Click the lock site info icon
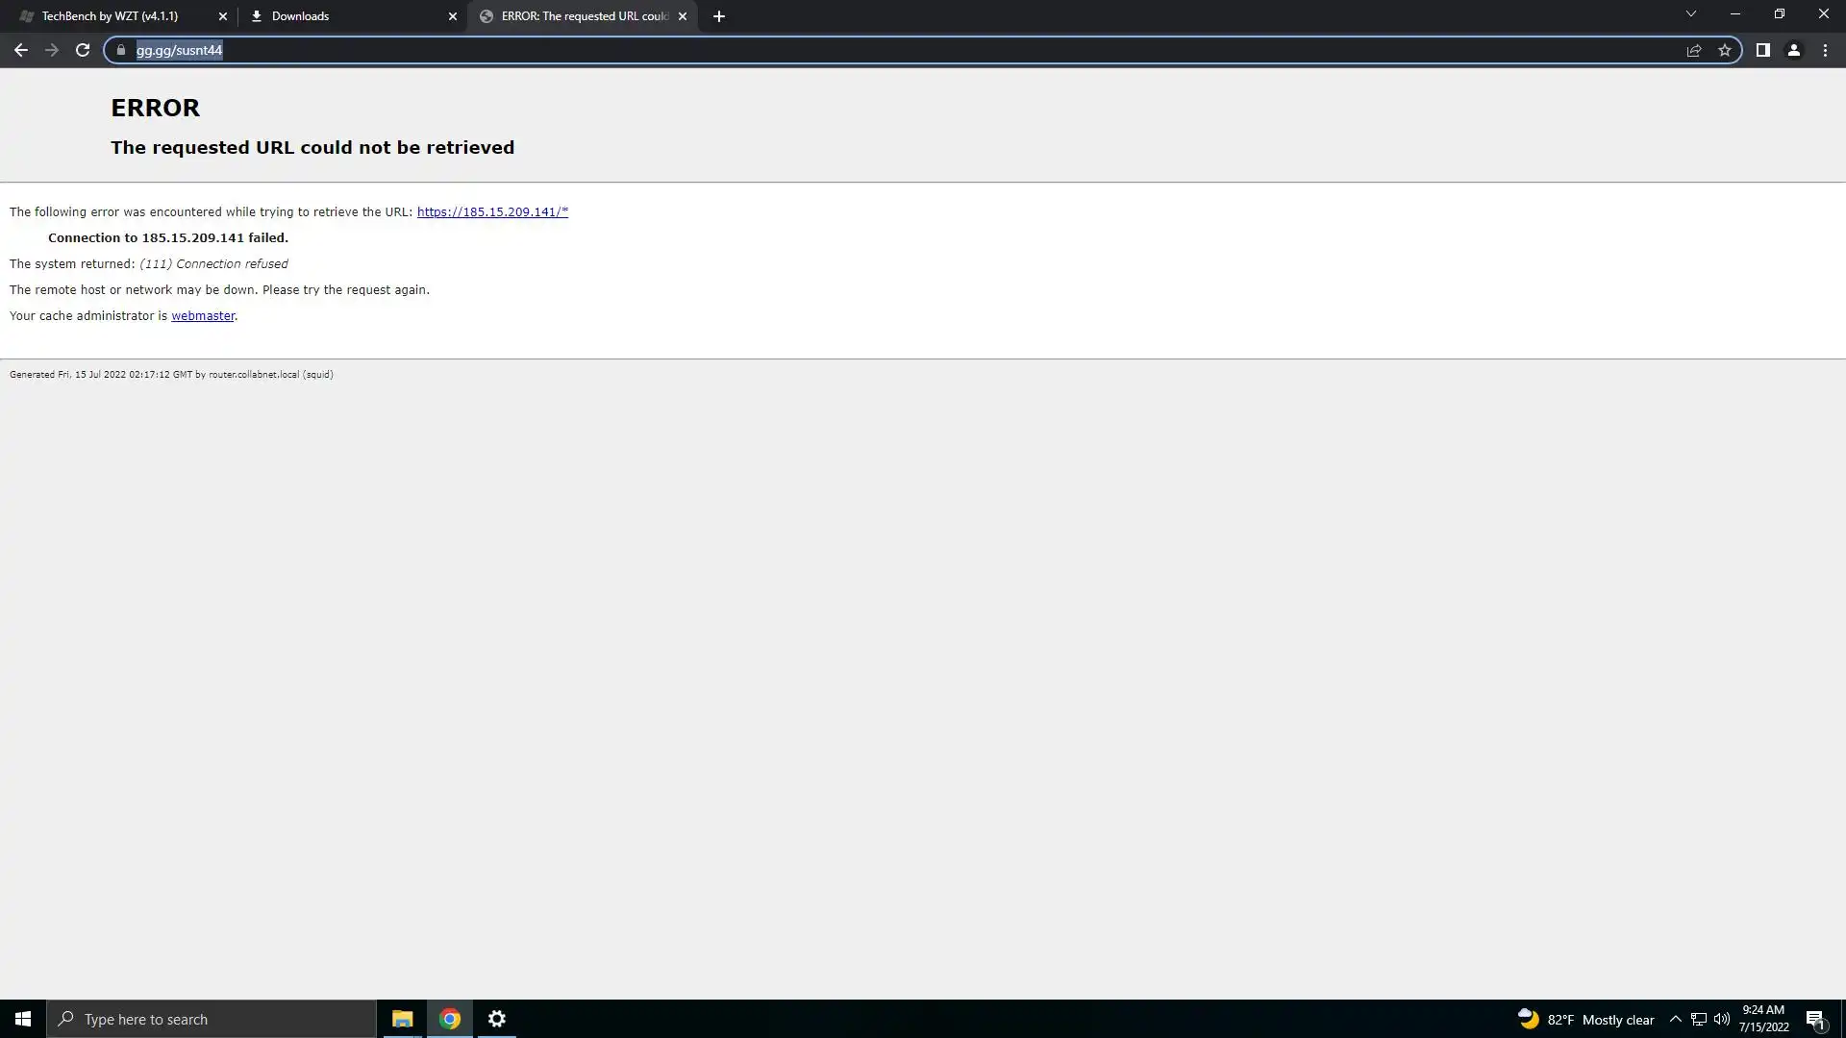1846x1038 pixels. (x=121, y=50)
